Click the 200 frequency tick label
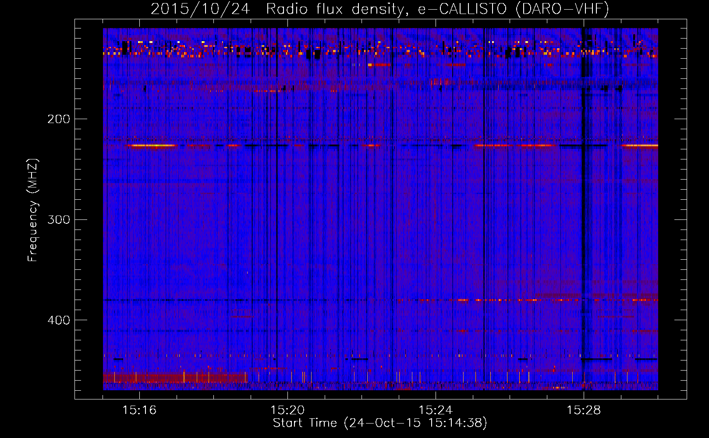The width and height of the screenshot is (709, 438). coord(58,119)
